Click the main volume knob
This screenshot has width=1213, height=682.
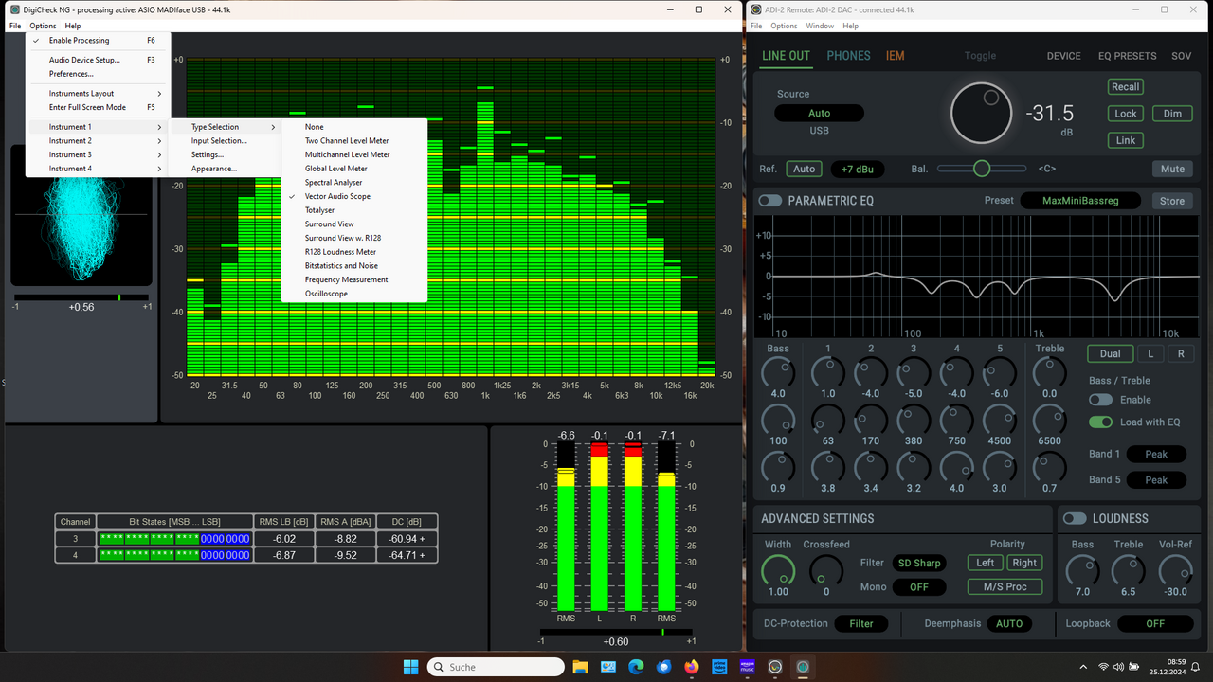click(981, 114)
